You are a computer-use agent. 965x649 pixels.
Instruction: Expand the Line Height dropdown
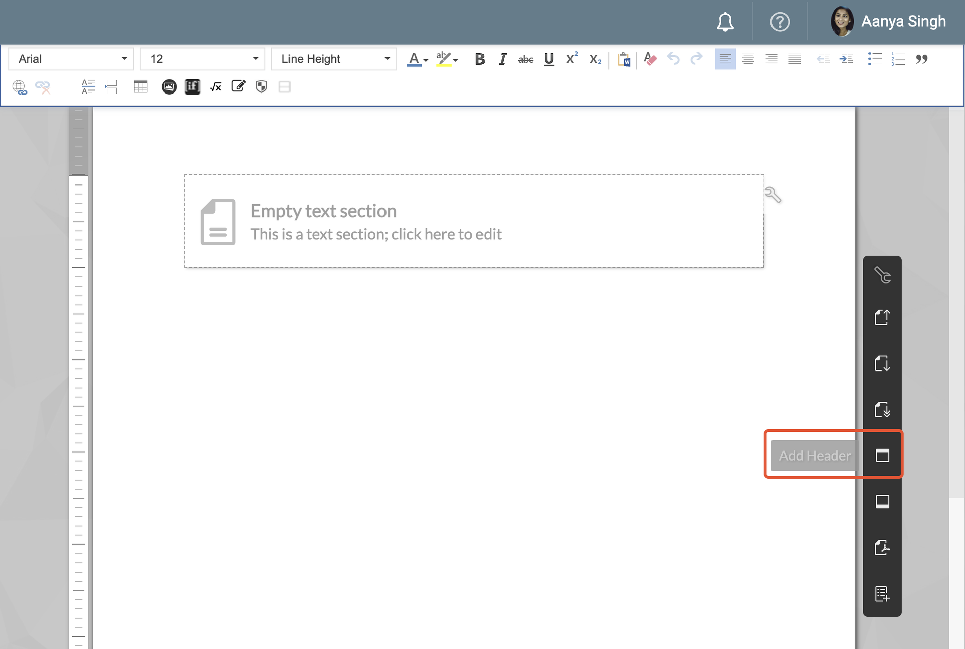[x=334, y=59]
